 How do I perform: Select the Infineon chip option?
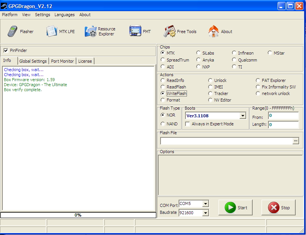[x=234, y=53]
